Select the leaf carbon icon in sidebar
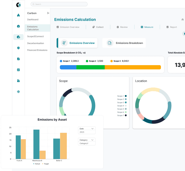The image size is (185, 171). click(18, 37)
